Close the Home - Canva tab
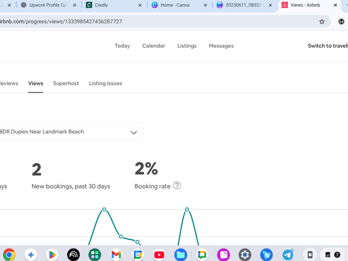Viewport: 348px width, 261px height. [x=206, y=5]
